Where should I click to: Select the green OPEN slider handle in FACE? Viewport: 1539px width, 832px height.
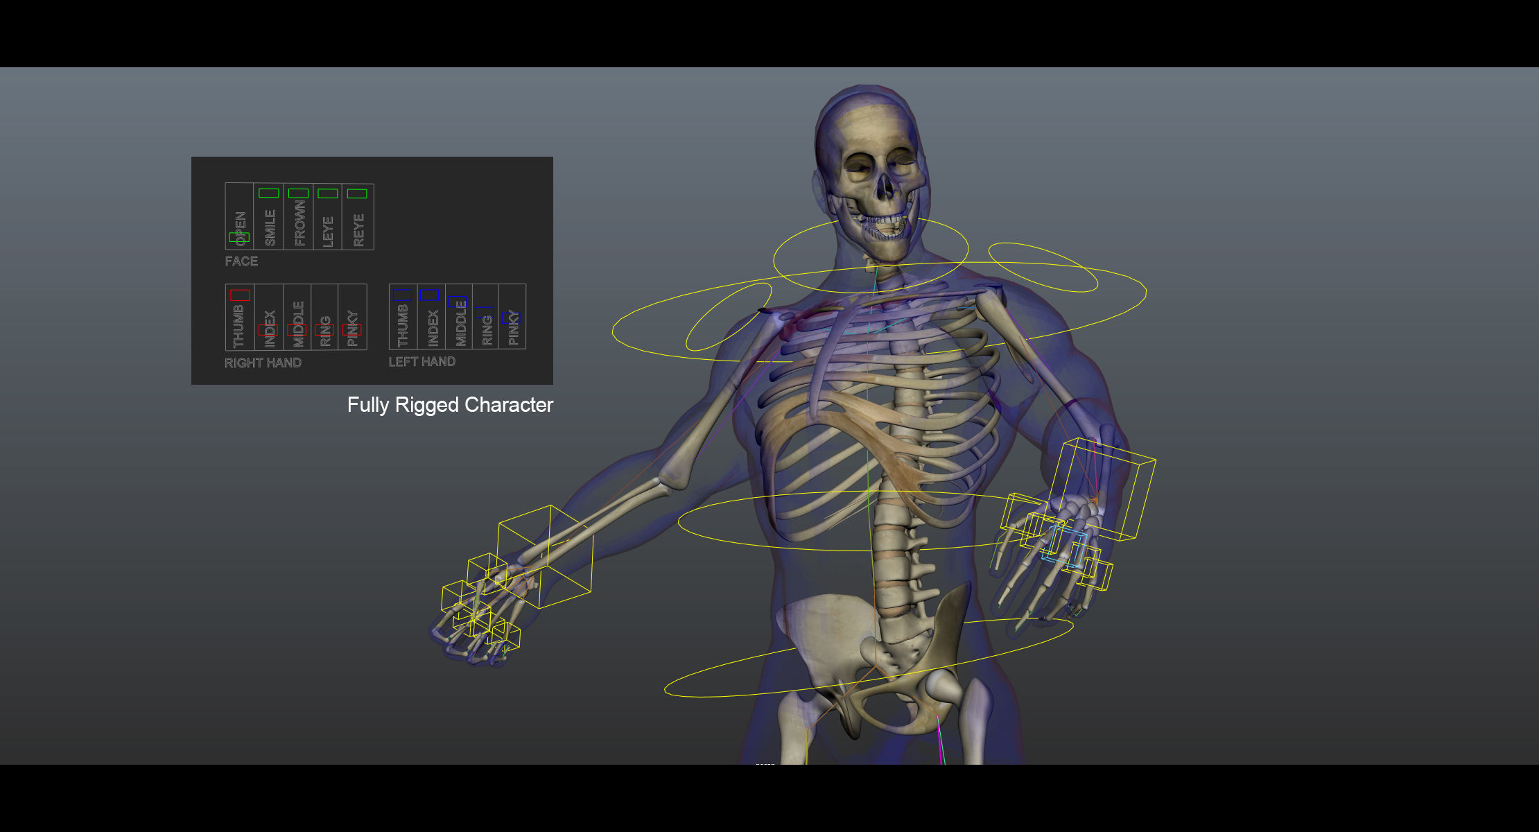(239, 237)
